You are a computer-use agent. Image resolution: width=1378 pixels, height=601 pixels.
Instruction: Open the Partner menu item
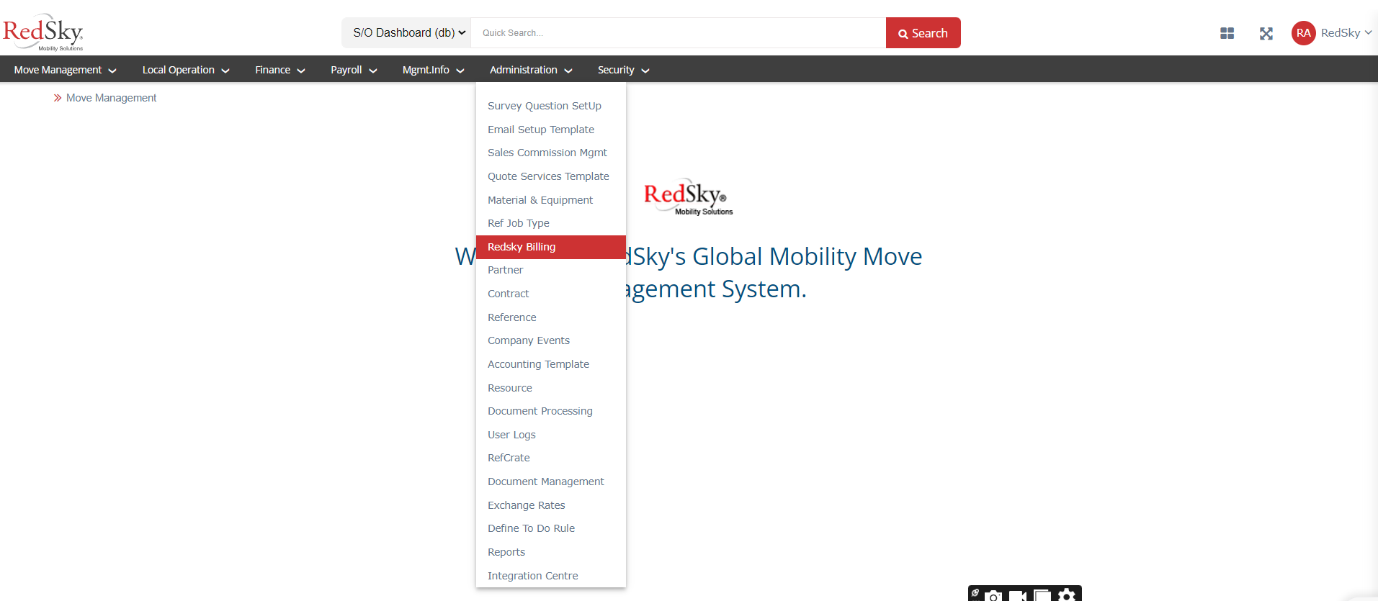(x=550, y=270)
